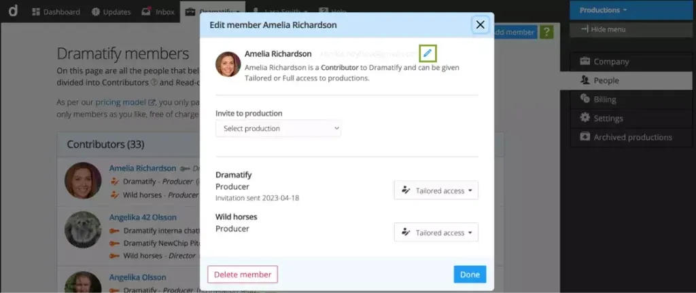Open Billing in the side menu

[630, 99]
